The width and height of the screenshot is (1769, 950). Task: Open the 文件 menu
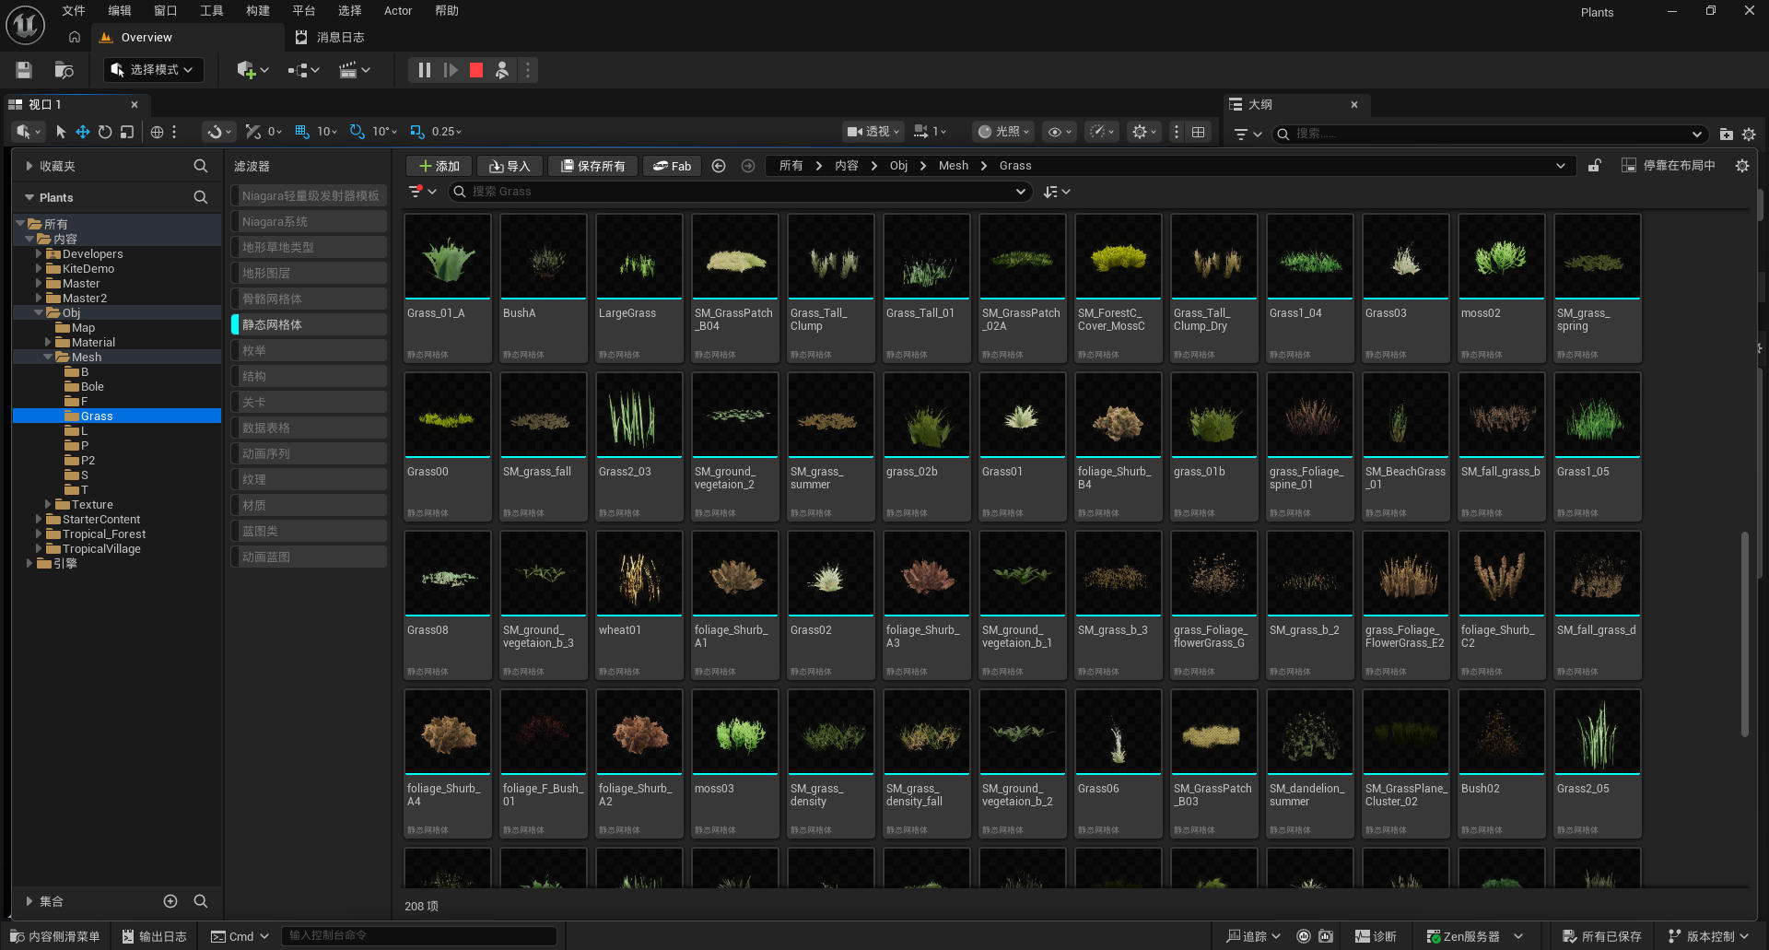[x=74, y=11]
